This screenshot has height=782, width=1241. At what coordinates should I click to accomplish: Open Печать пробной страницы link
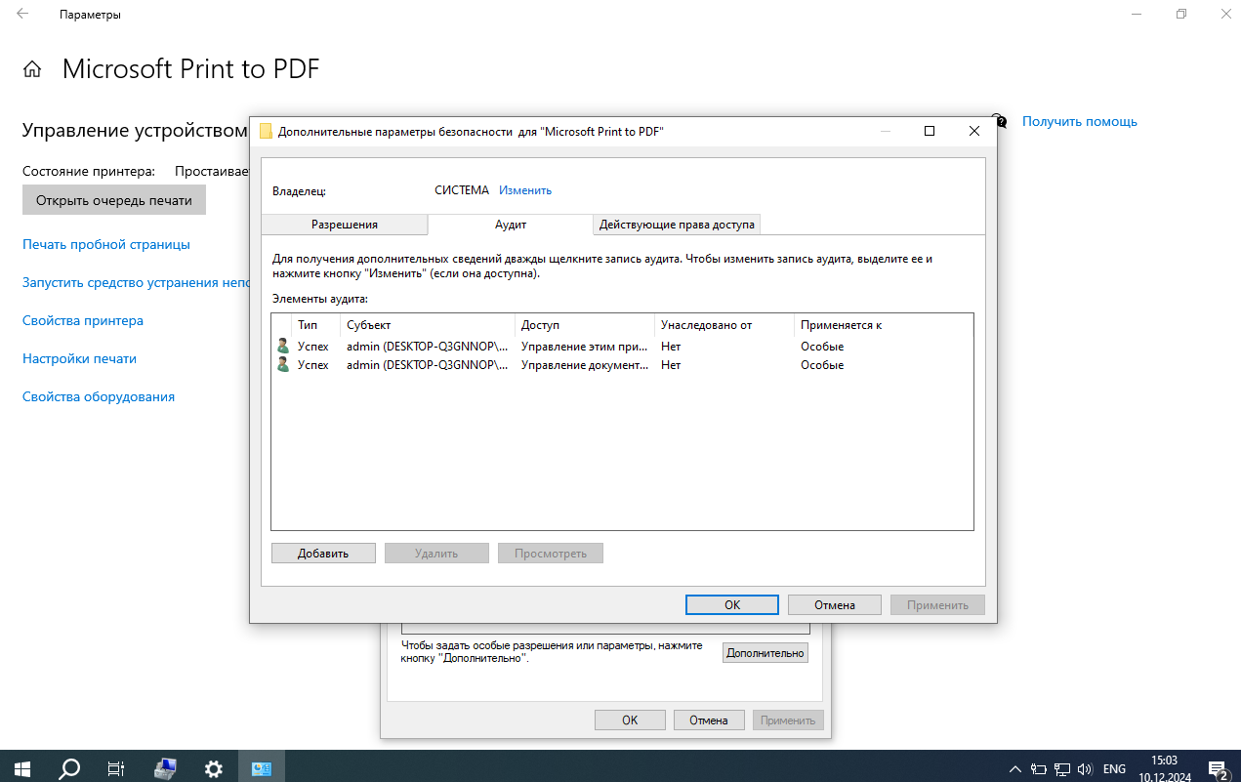coord(106,244)
